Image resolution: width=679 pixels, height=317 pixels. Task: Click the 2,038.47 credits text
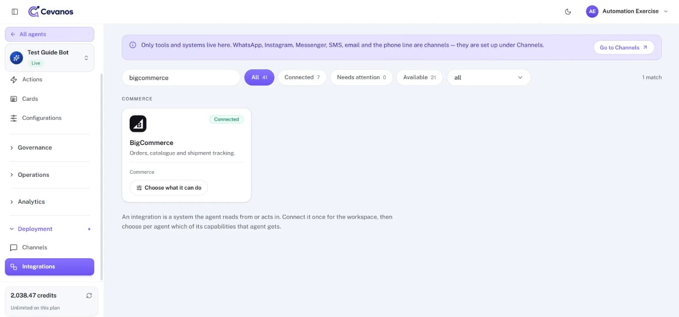point(34,295)
